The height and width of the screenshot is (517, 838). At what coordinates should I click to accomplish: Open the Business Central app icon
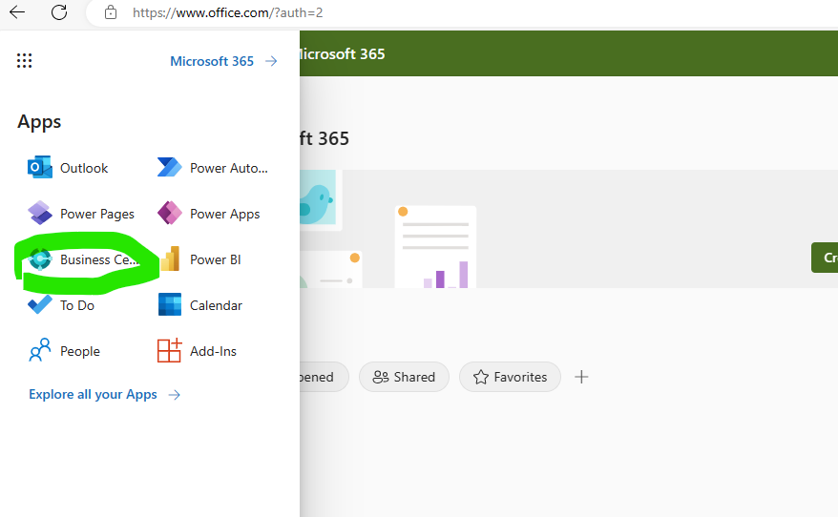click(x=40, y=259)
